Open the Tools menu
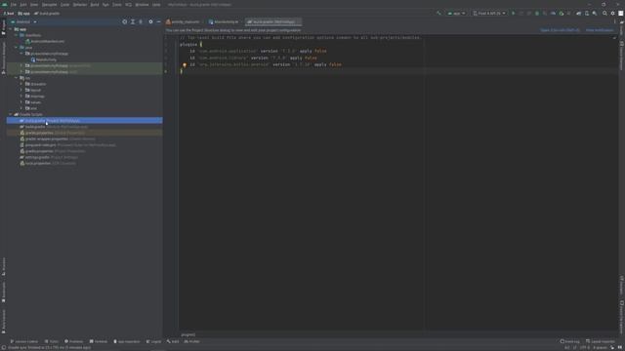 (x=117, y=5)
